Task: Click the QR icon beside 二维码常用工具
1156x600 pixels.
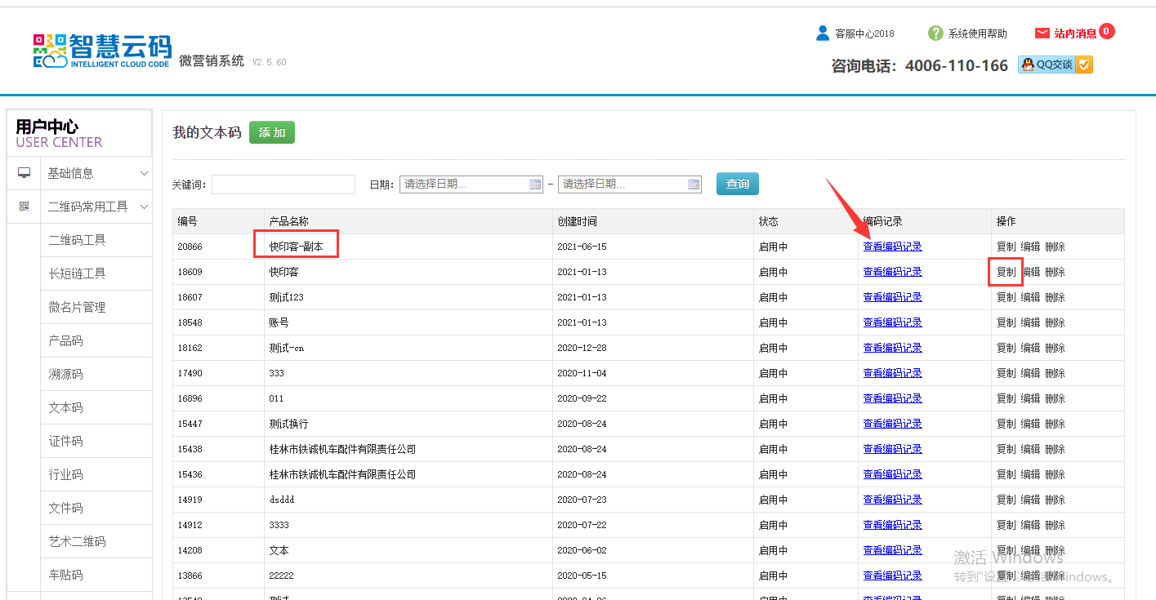Action: point(25,207)
